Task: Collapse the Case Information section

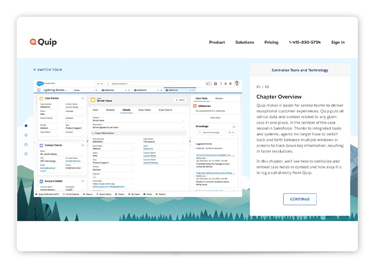Action: (x=93, y=133)
